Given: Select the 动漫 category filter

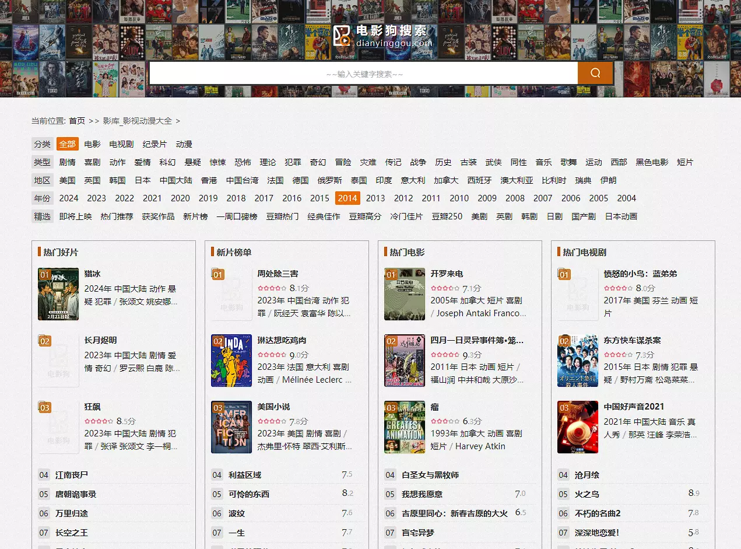Looking at the screenshot, I should click(184, 144).
